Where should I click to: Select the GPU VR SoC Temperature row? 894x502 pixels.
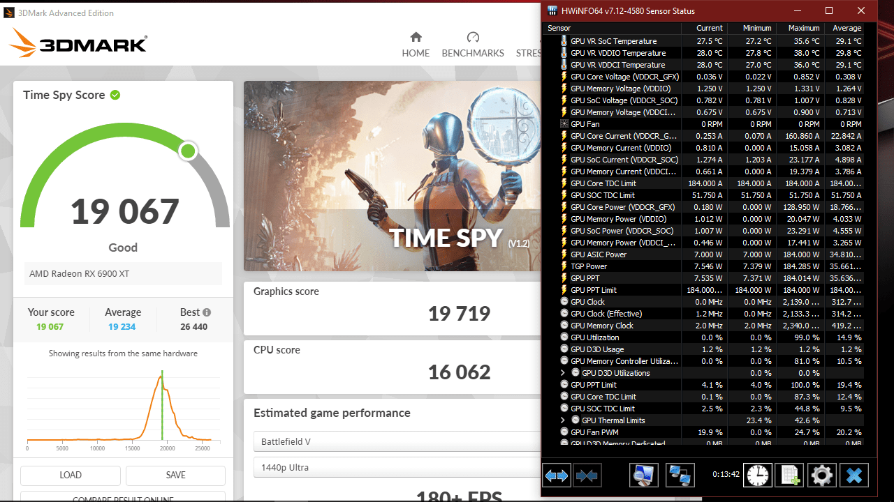[x=704, y=41]
